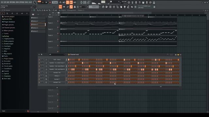Adjust the master volume knob
This screenshot has width=209, height=117.
click(35, 2)
